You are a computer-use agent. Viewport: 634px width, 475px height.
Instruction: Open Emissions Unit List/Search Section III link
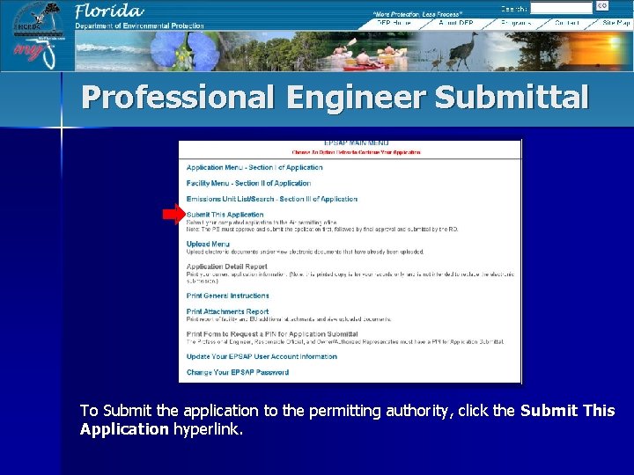coord(272,199)
